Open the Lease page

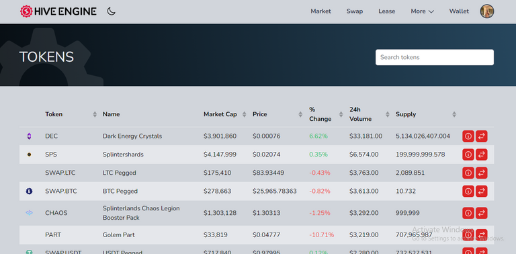click(387, 11)
